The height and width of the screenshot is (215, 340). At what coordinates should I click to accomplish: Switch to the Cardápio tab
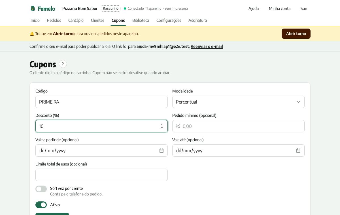coord(76,20)
